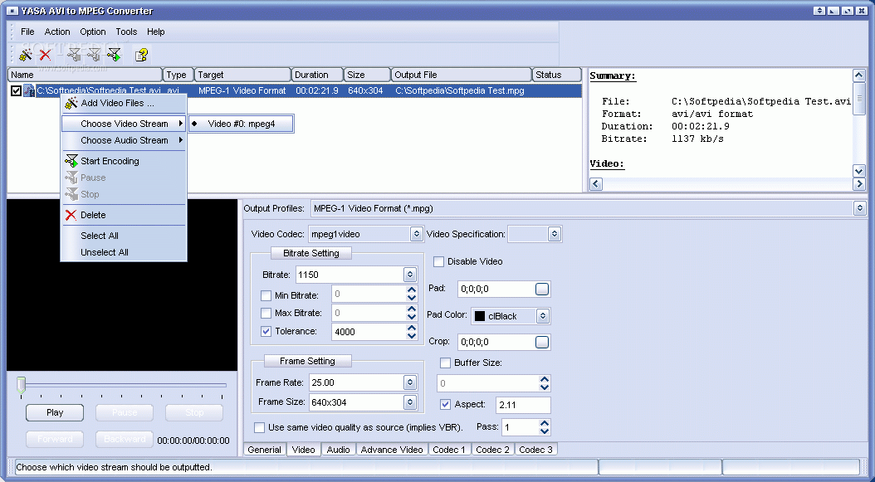Screen dimensions: 875x482
Task: Expand the Video Codec combo box
Action: [x=416, y=235]
